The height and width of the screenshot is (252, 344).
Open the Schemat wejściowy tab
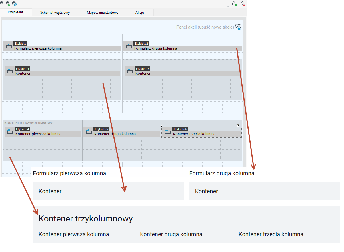(x=55, y=13)
